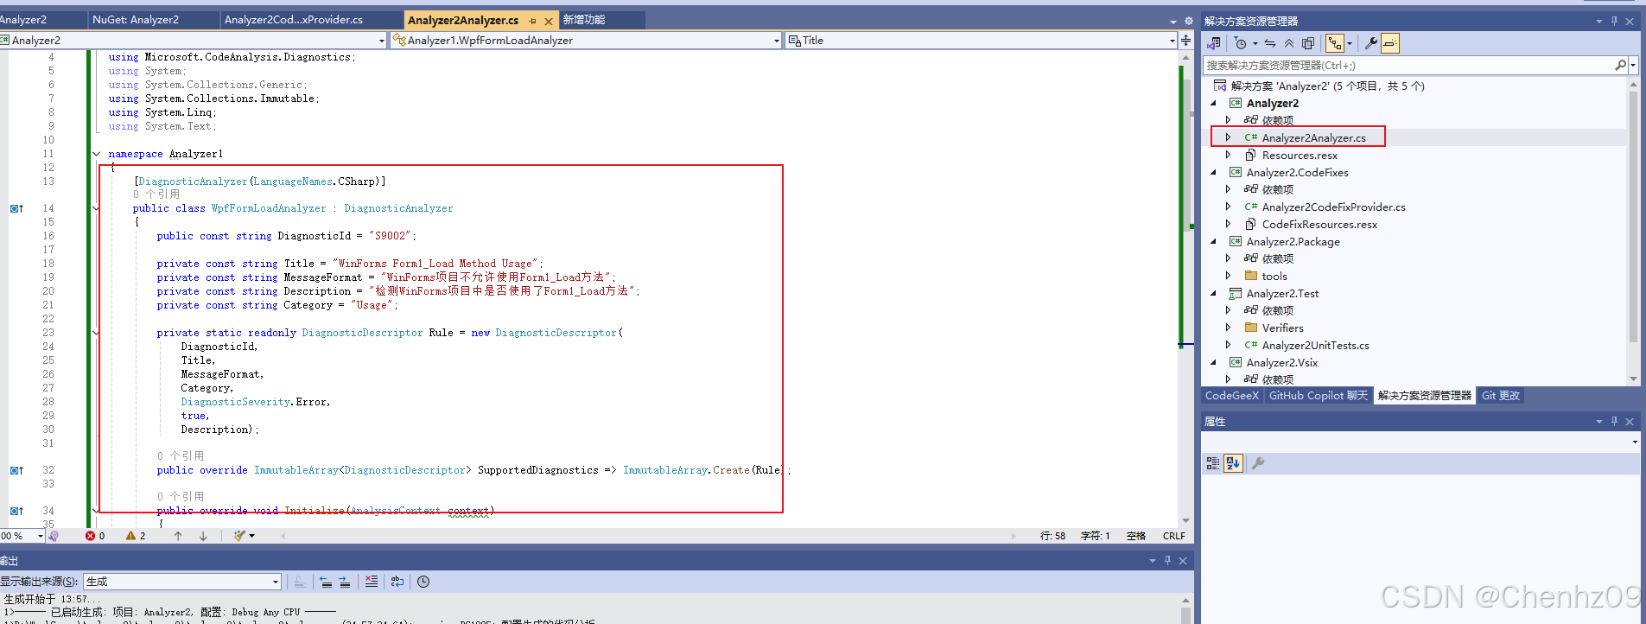
Task: Select the Analyzer2.Test project
Action: coord(1282,294)
